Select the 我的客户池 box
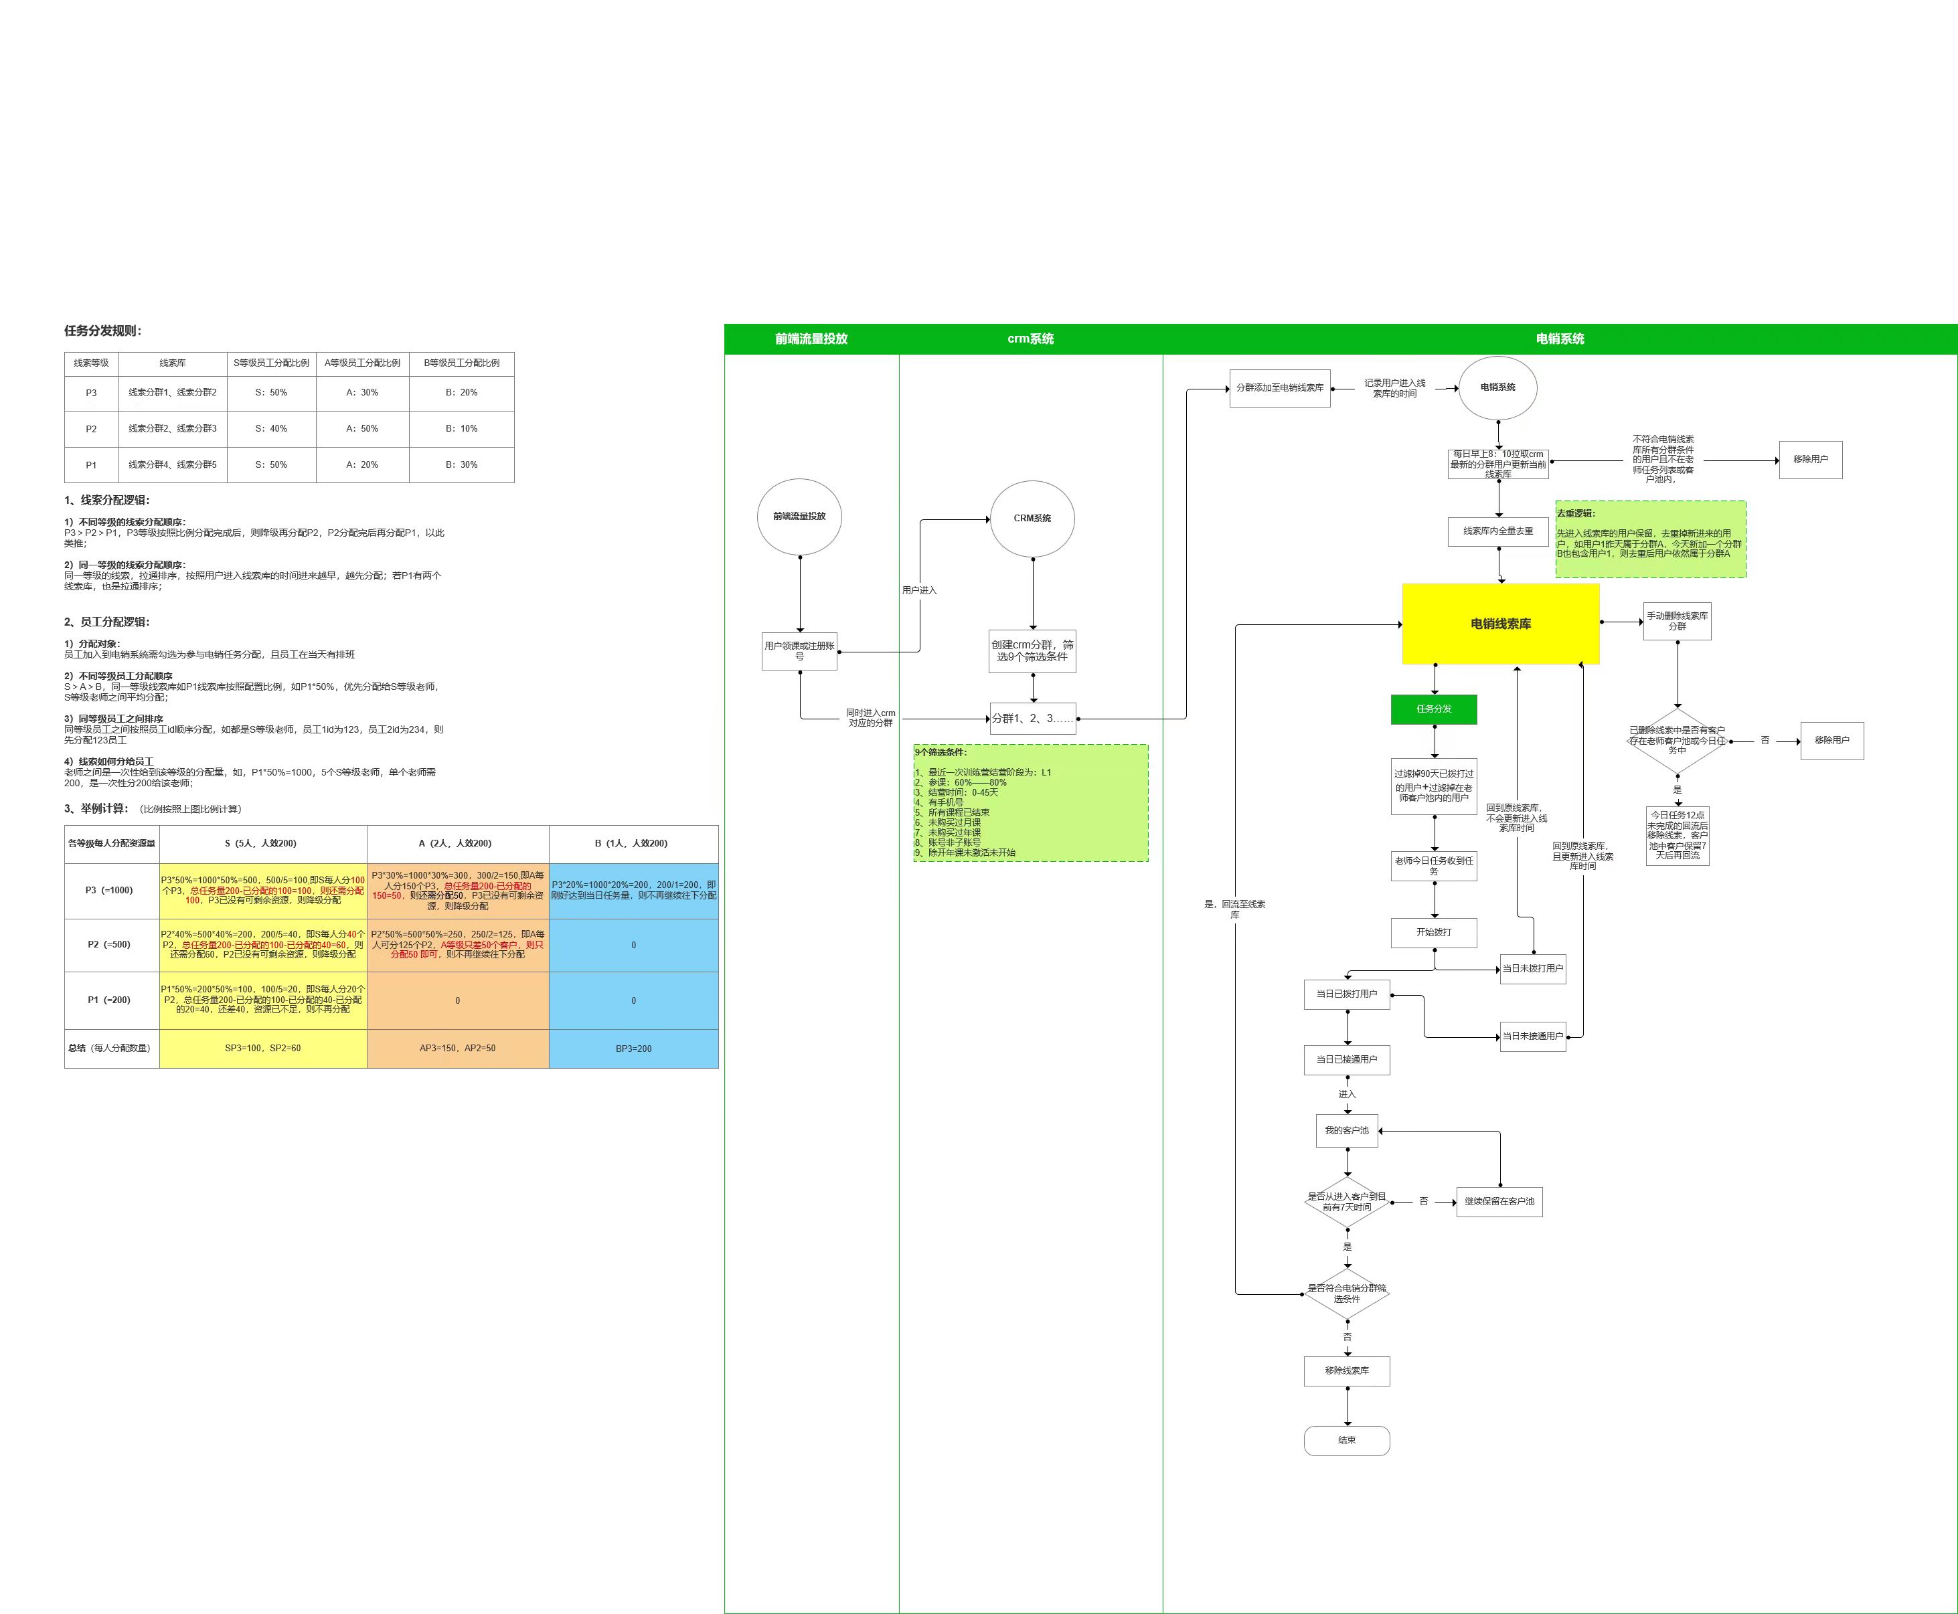Viewport: 1958px width, 1614px height. (1346, 1131)
